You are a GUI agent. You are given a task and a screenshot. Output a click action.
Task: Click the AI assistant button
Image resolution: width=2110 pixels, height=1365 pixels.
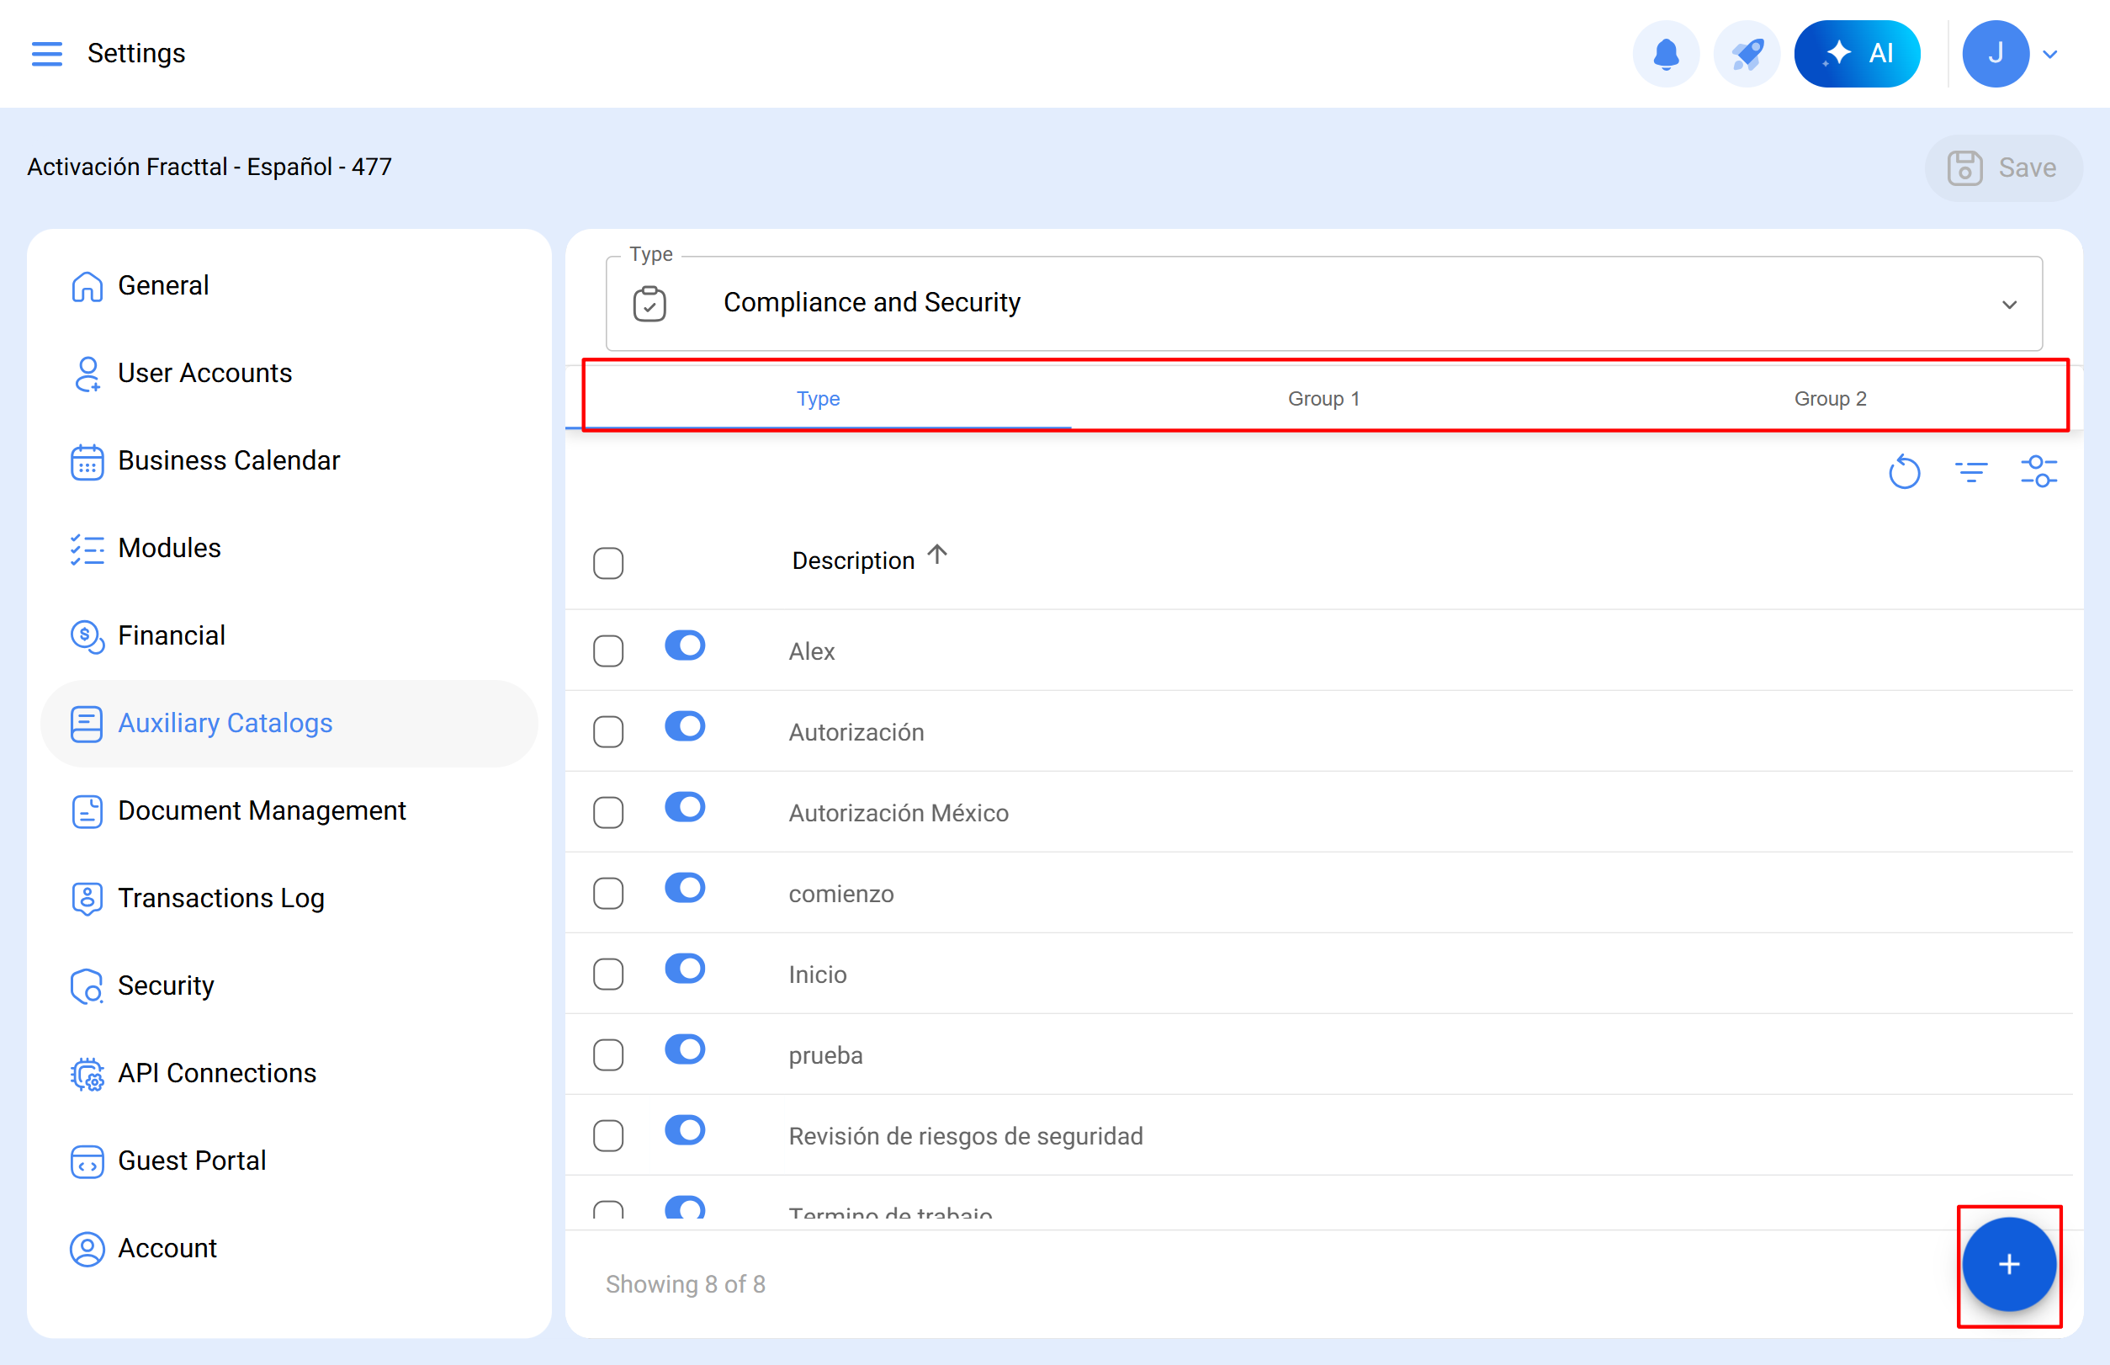coord(1857,53)
